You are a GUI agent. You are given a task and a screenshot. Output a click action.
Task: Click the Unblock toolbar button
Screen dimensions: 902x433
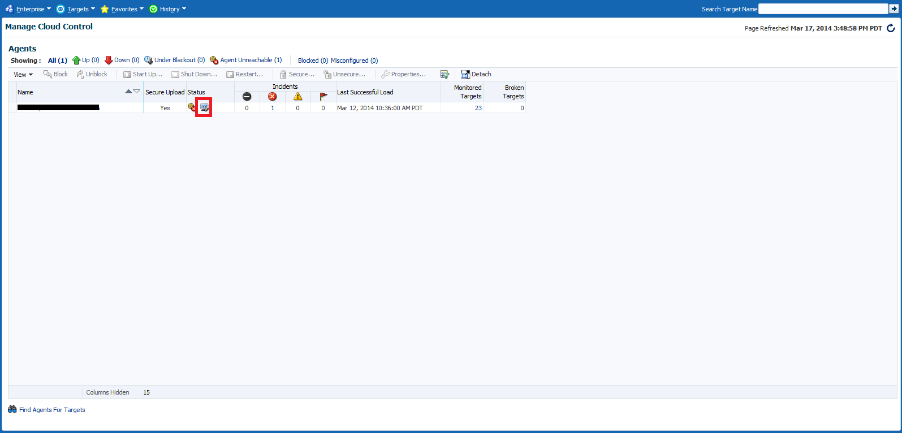pos(92,74)
